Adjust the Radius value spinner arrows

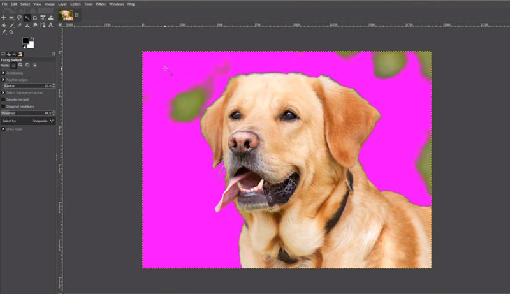[x=54, y=86]
